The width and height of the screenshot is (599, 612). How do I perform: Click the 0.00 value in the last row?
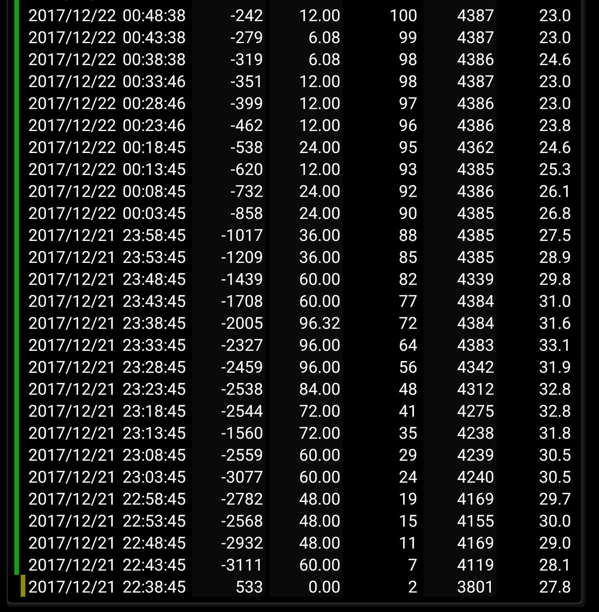tap(324, 587)
